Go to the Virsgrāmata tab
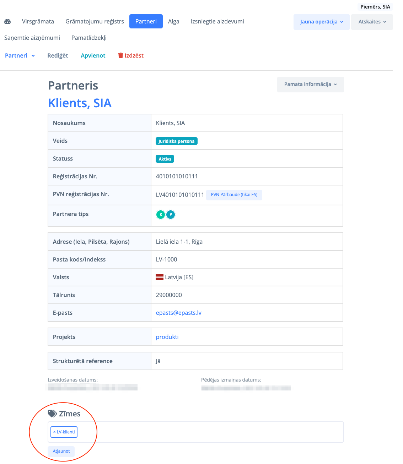 (x=38, y=21)
